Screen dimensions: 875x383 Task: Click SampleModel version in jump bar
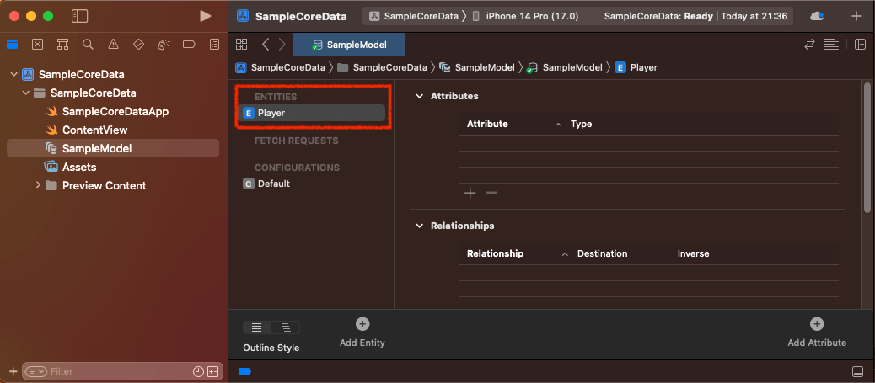tap(565, 67)
